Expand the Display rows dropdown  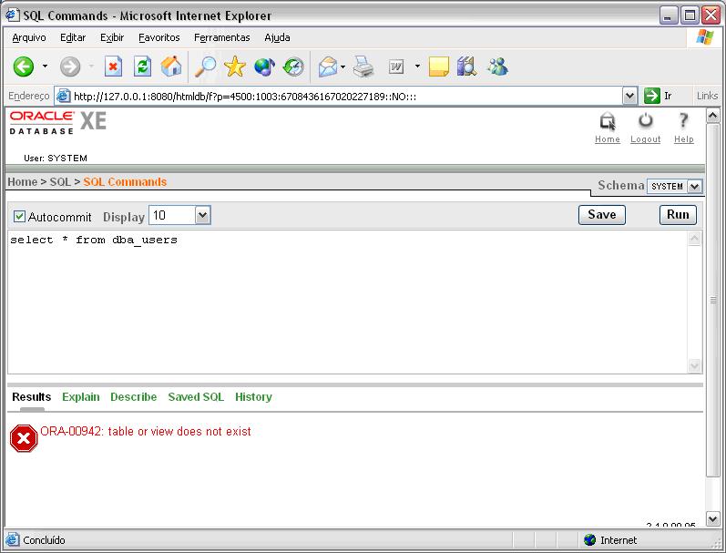pyautogui.click(x=202, y=216)
